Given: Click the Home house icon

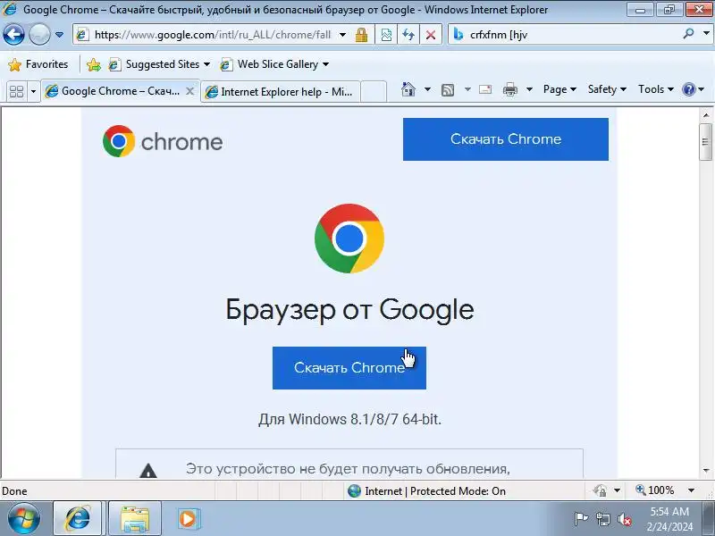Looking at the screenshot, I should point(408,89).
